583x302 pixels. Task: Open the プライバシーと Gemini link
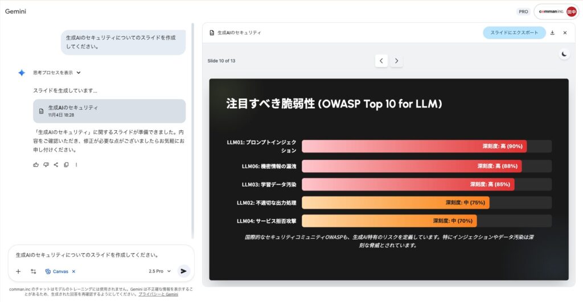pos(158,295)
